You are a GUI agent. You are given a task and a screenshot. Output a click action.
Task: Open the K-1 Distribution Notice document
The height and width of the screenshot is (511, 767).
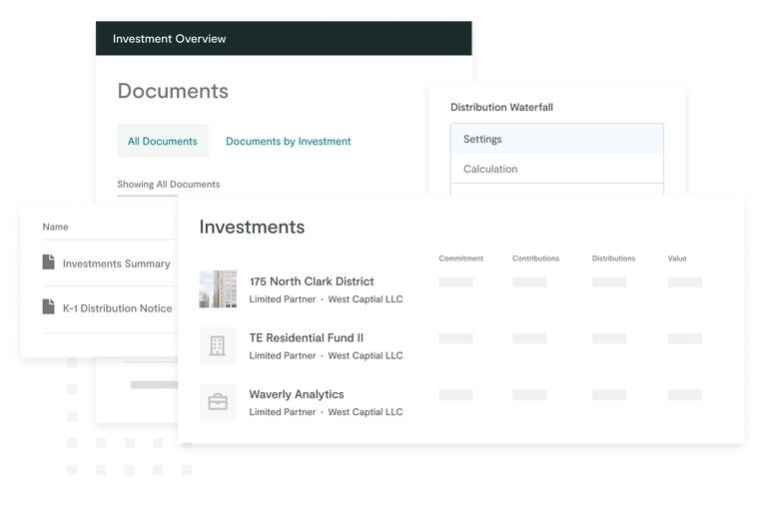click(117, 308)
